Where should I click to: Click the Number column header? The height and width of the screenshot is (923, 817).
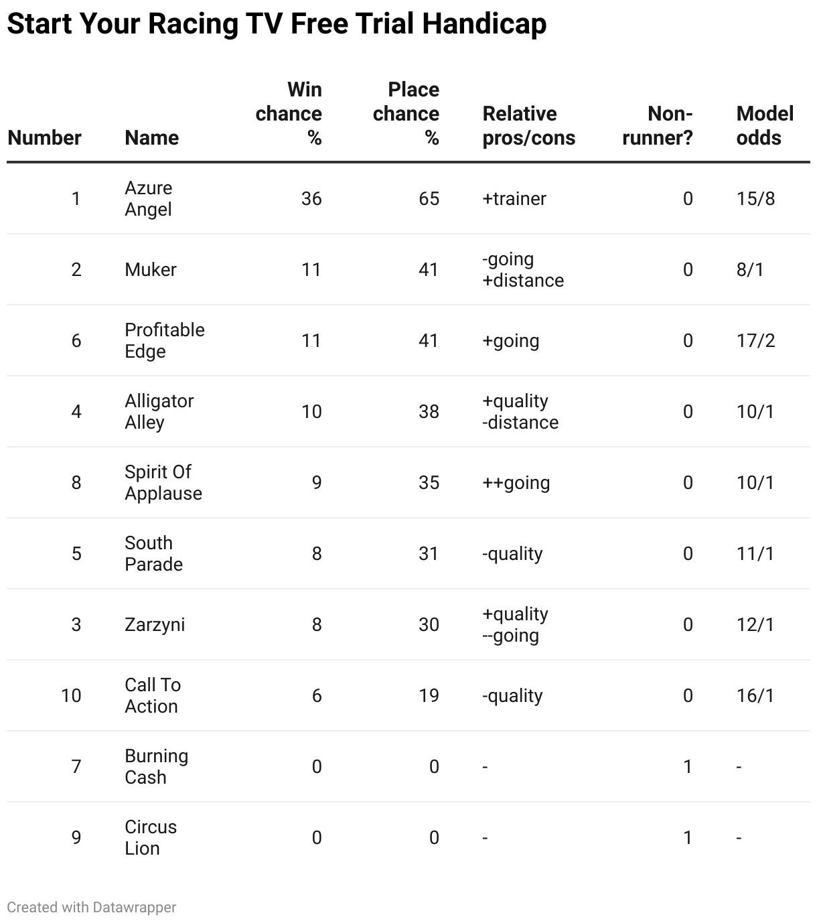pos(44,137)
